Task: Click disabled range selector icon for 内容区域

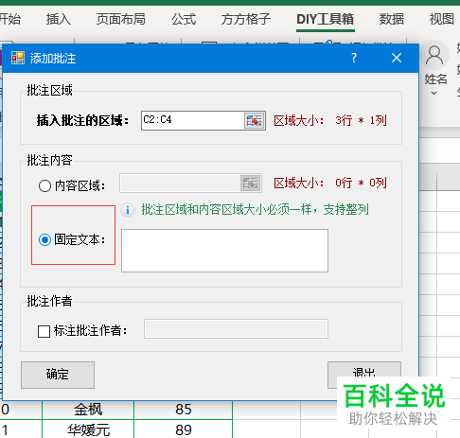Action: 251,184
